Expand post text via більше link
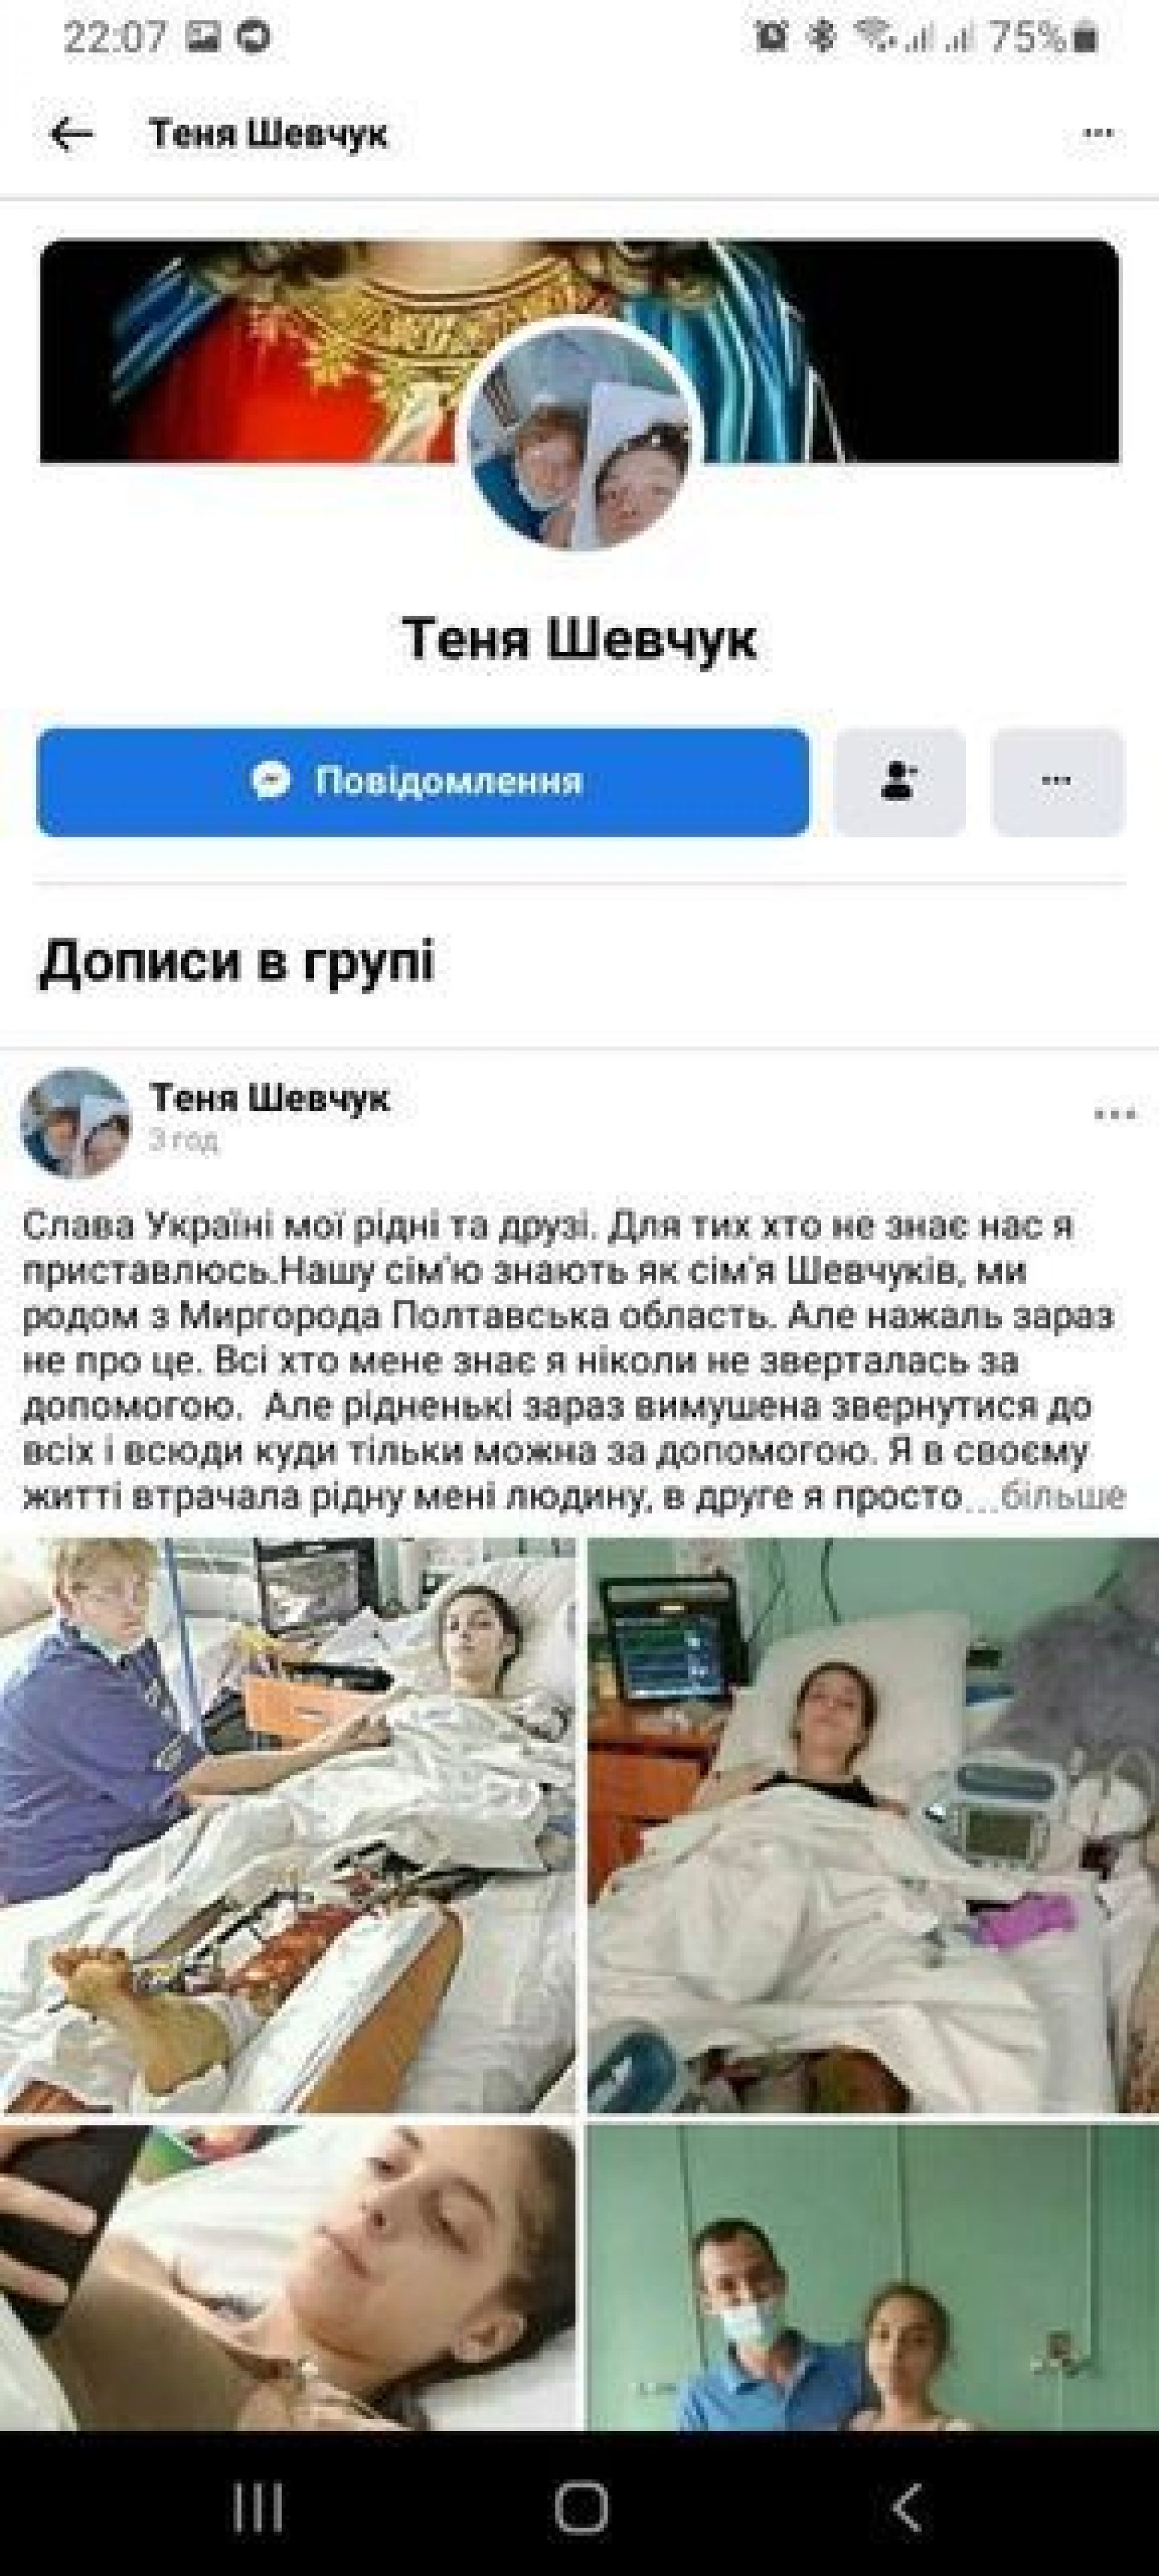 pos(1063,1497)
